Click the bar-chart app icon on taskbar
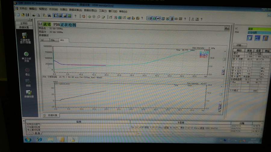271x152 pixels. click(62, 139)
